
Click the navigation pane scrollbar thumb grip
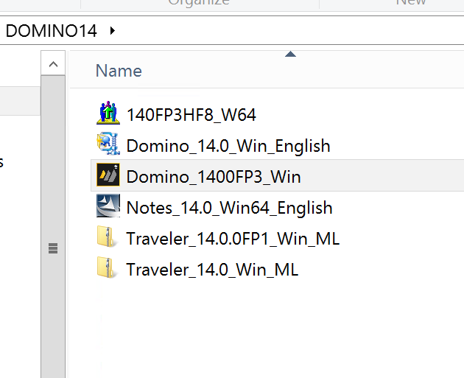[x=53, y=248]
